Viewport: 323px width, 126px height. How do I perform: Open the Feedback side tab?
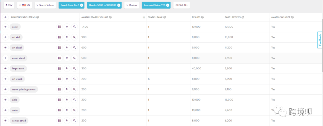[x=320, y=40]
